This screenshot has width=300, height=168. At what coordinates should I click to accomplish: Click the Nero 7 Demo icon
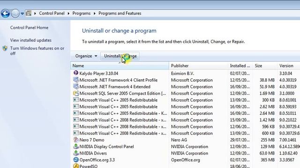[76, 140]
